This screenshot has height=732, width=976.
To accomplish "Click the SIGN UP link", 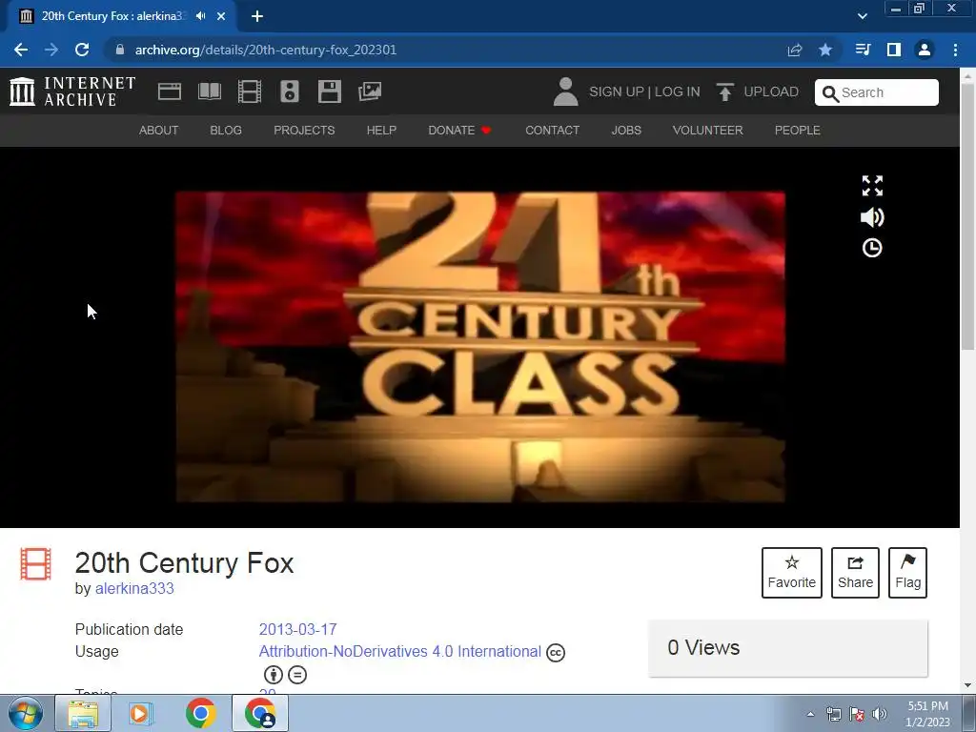I will pos(617,91).
